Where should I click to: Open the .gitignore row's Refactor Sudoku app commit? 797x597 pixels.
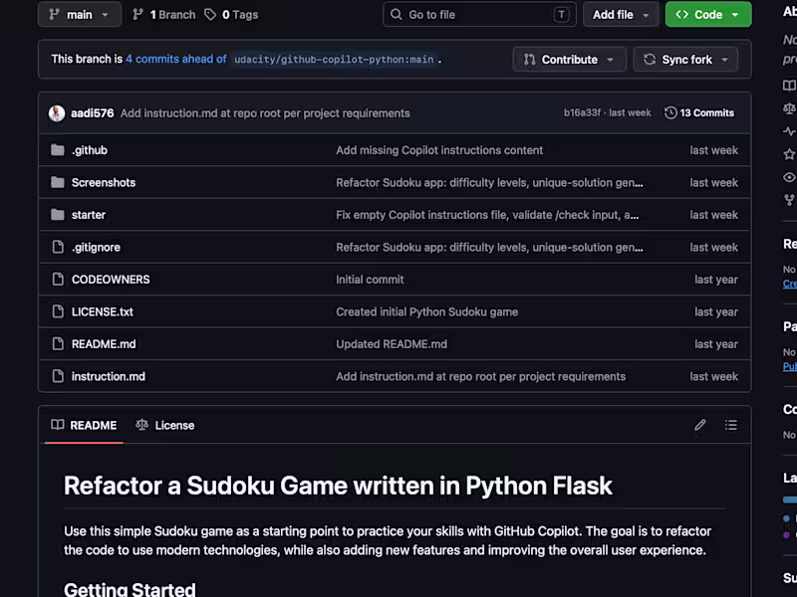(x=489, y=247)
